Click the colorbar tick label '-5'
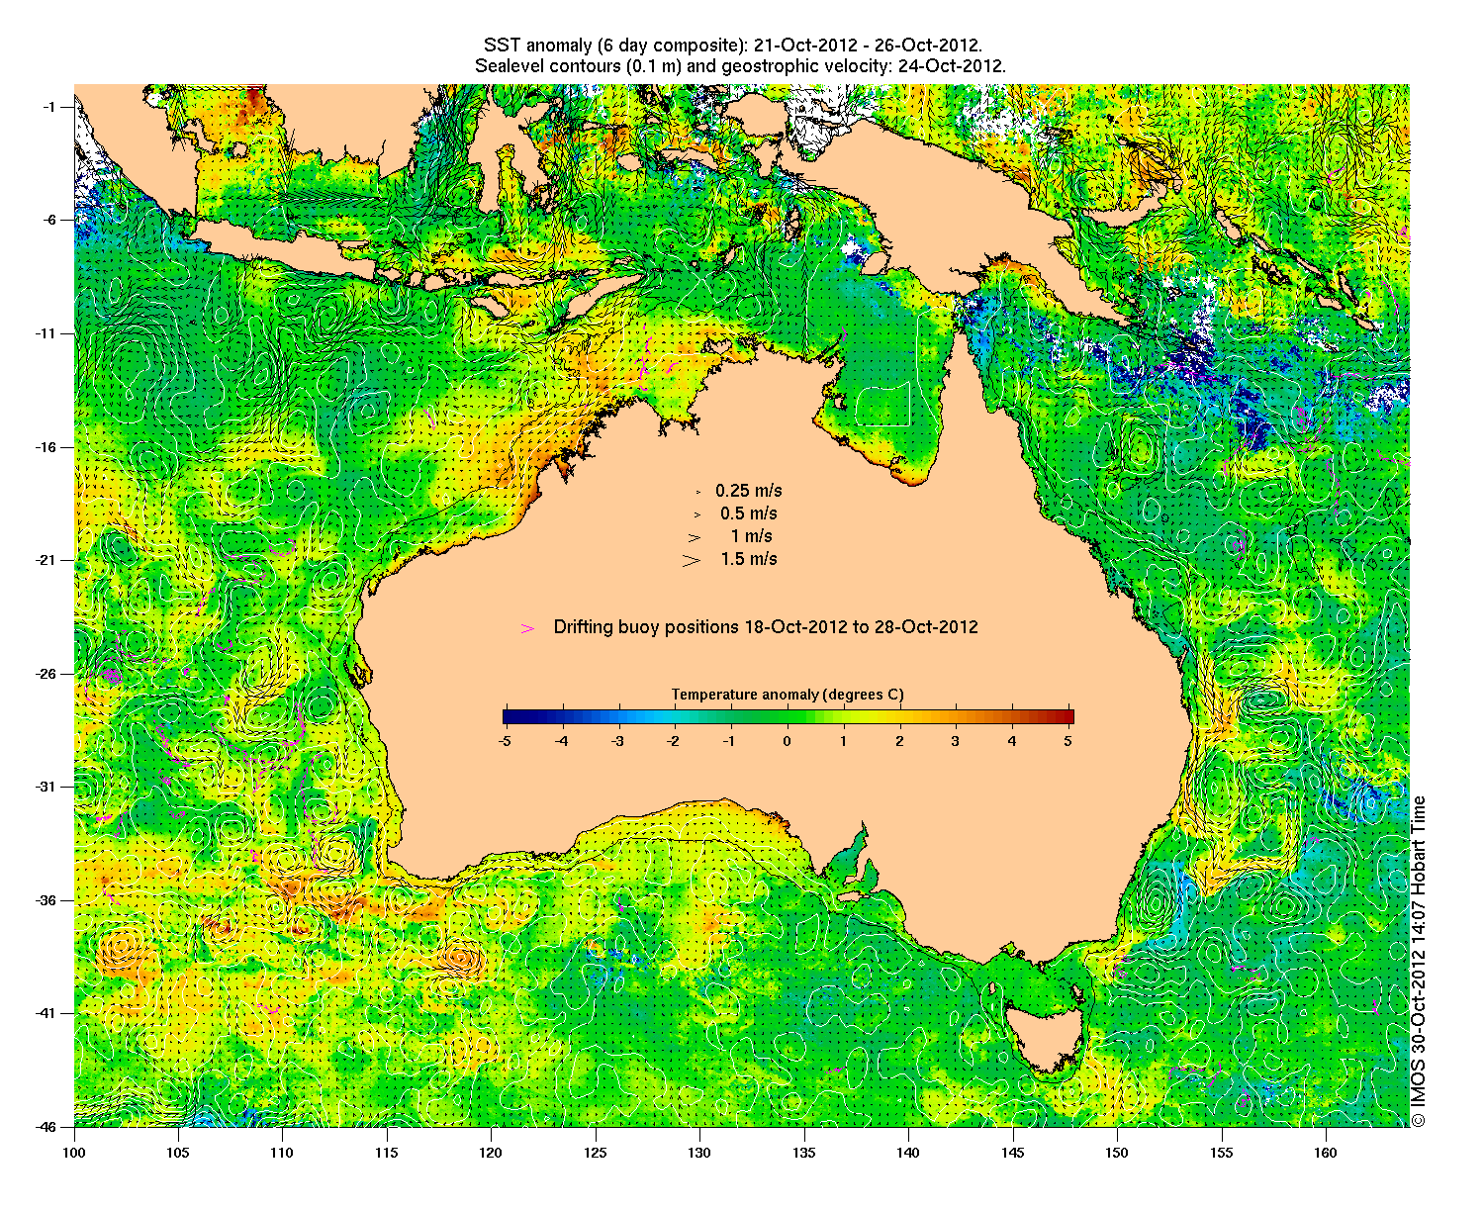1484x1212 pixels. click(505, 740)
